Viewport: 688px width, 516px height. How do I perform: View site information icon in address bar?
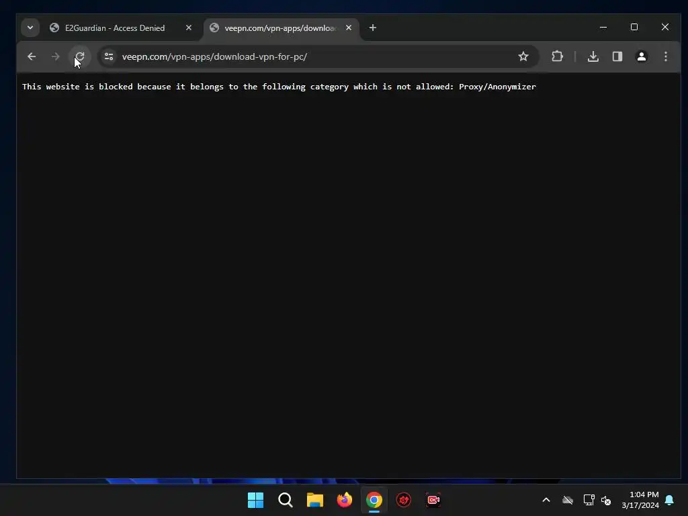(x=109, y=56)
